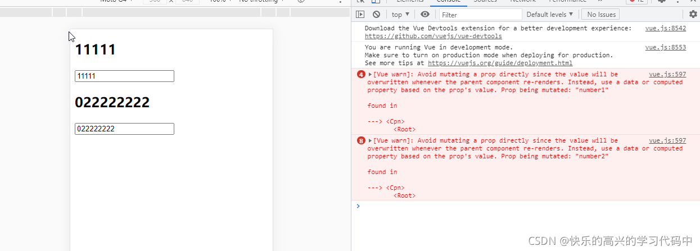Open the live expression eye icon
The height and width of the screenshot is (251, 700).
click(425, 14)
